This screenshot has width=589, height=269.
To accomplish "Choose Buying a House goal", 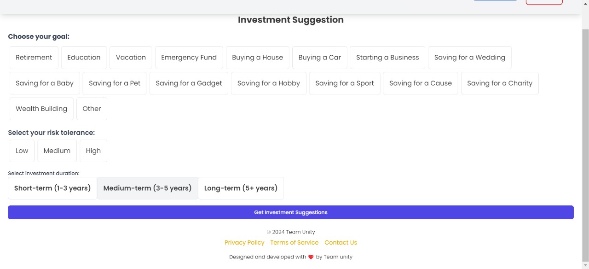I will [x=257, y=58].
